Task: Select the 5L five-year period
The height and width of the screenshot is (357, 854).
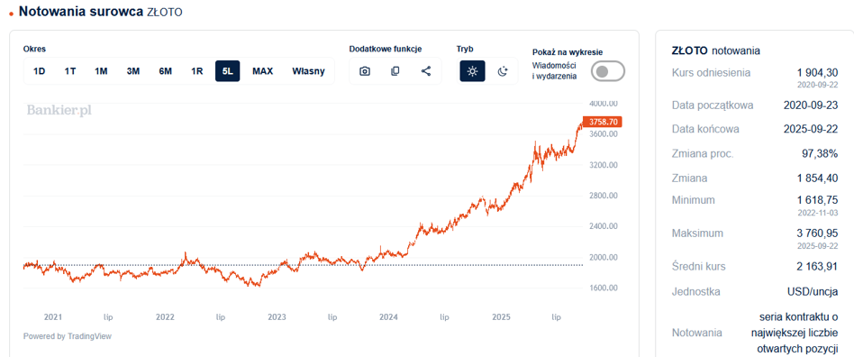Action: [x=228, y=71]
